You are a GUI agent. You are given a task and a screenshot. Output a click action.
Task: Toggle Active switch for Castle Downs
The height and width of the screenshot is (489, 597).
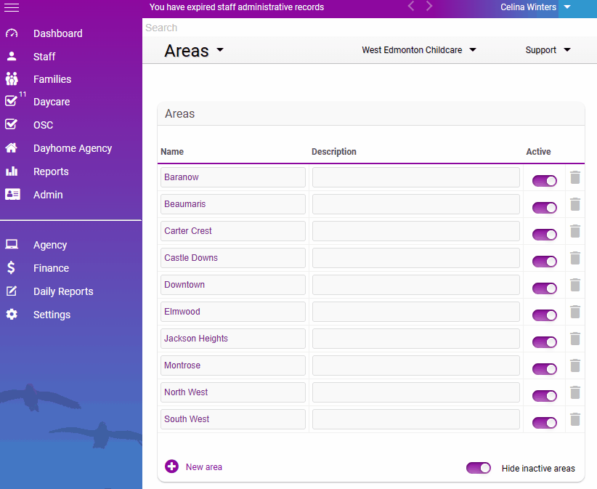pos(545,262)
